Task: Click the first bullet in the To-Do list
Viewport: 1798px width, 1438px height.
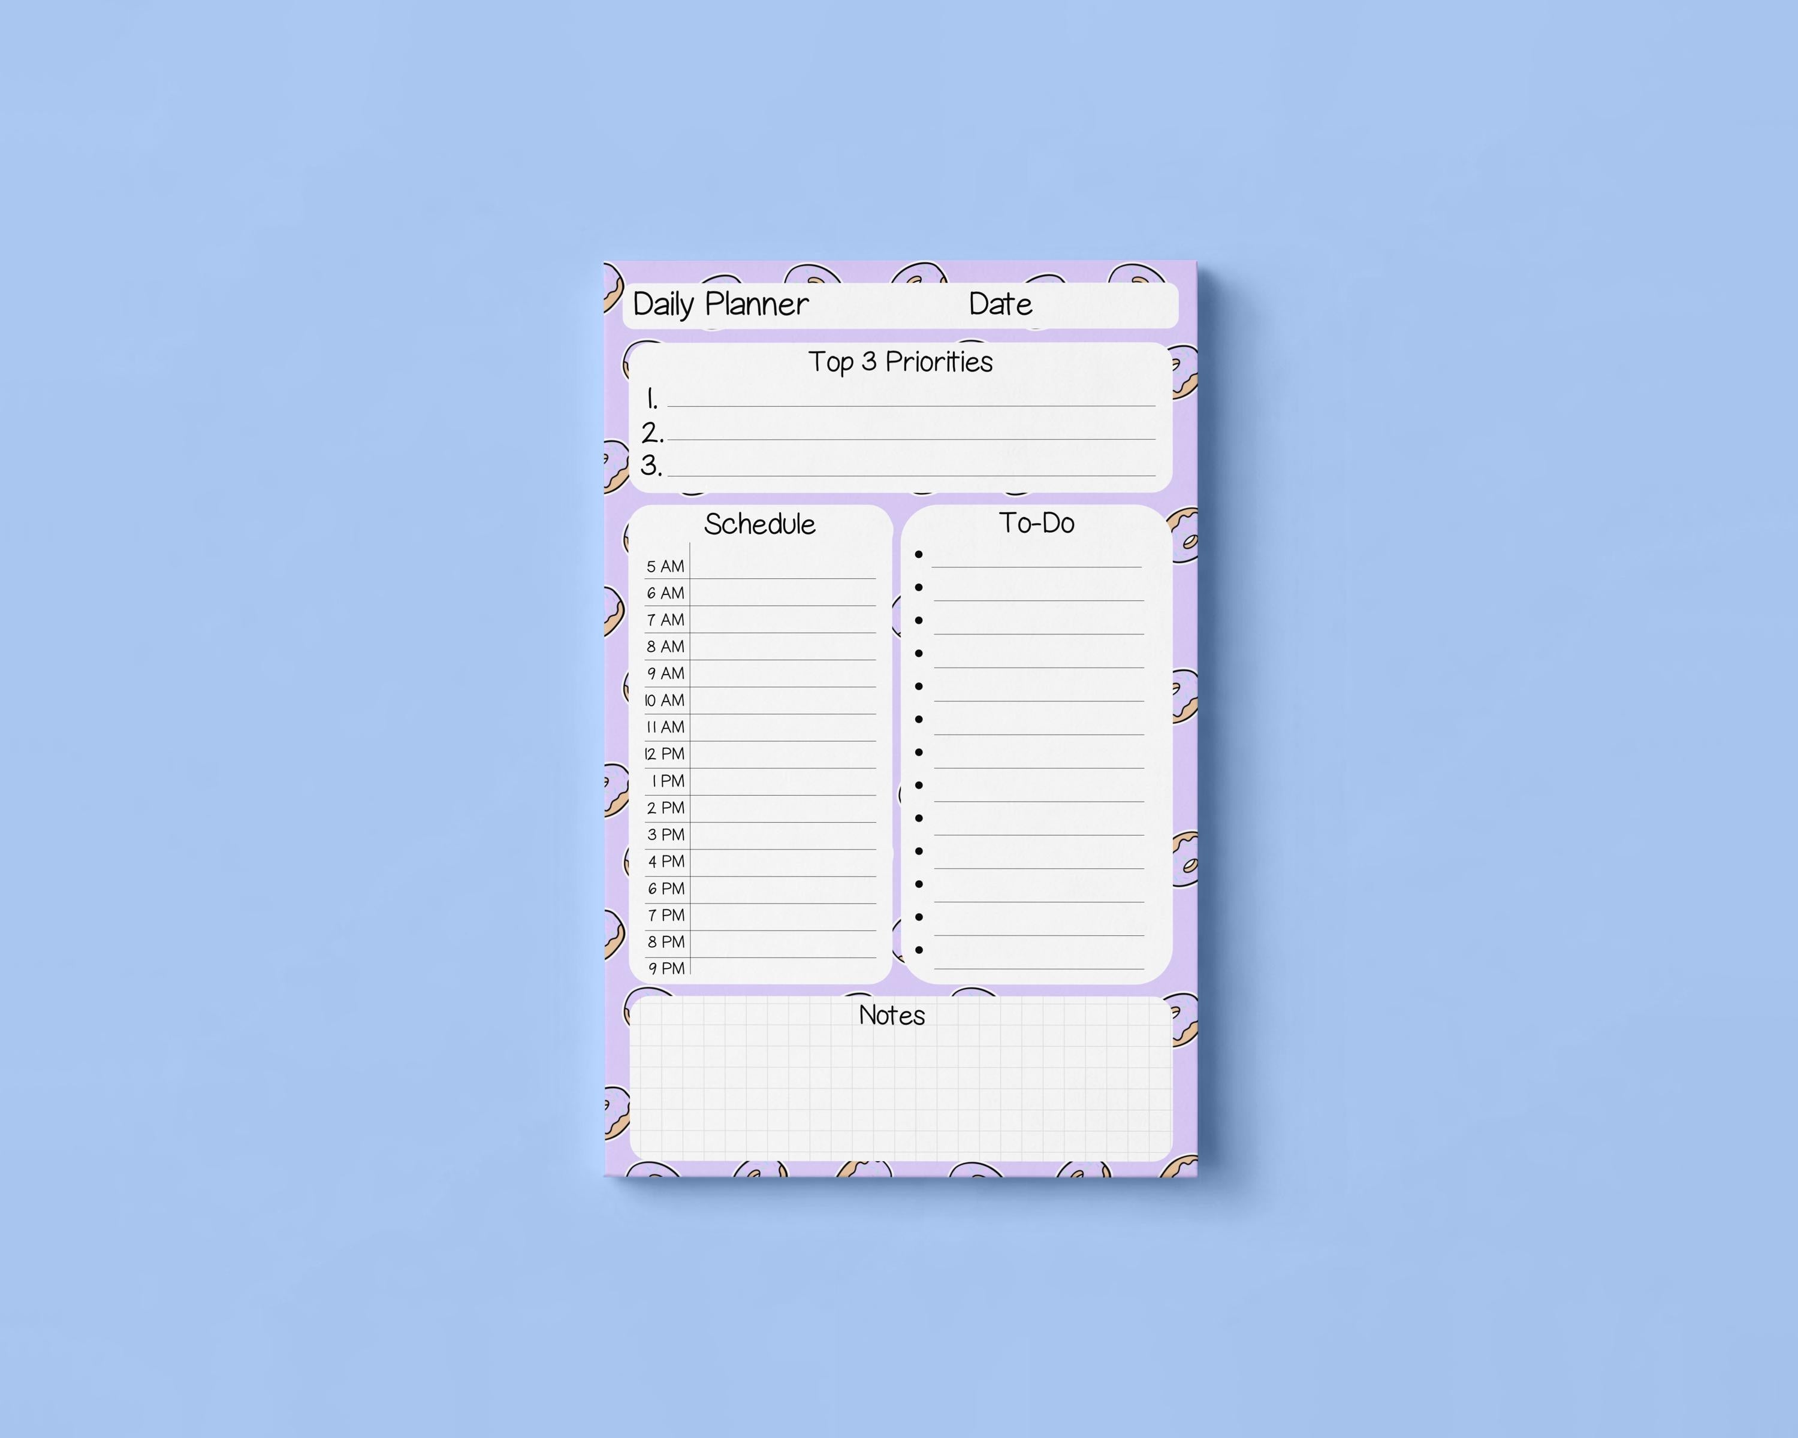Action: pyautogui.click(x=918, y=554)
